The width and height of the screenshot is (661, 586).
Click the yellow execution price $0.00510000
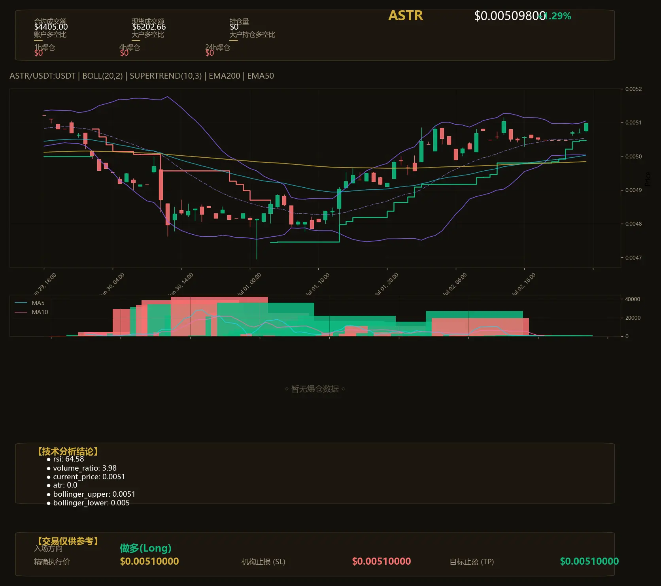pyautogui.click(x=149, y=561)
